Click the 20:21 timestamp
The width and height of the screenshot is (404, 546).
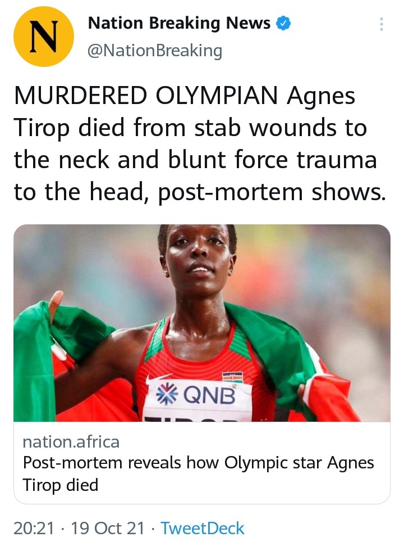click(34, 528)
